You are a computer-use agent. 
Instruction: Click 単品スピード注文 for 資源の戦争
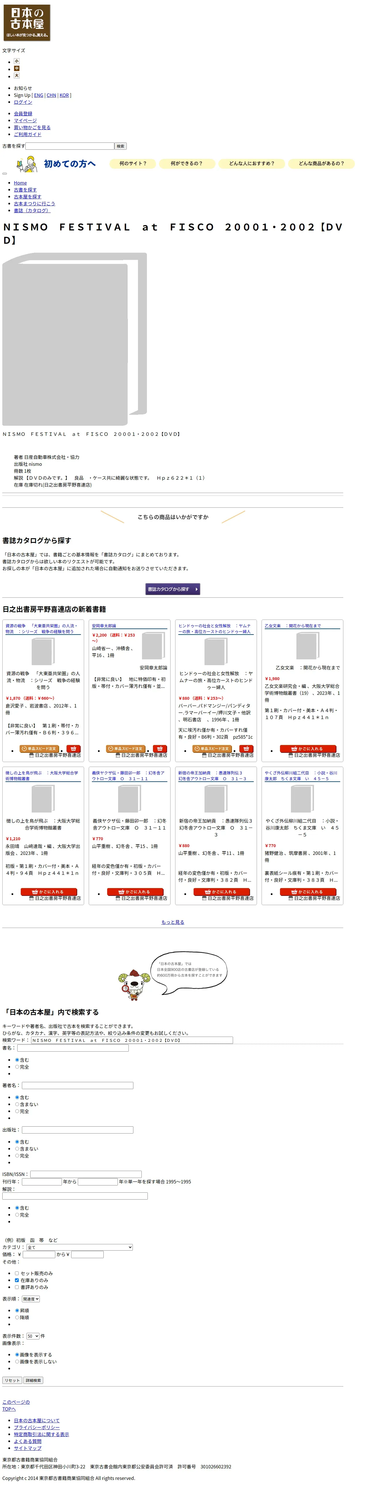pyautogui.click(x=39, y=749)
